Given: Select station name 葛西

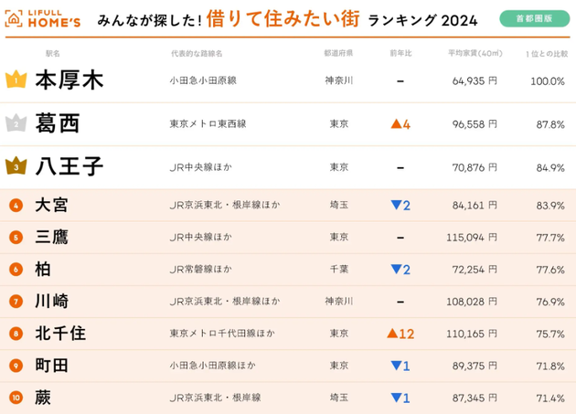Looking at the screenshot, I should (58, 123).
